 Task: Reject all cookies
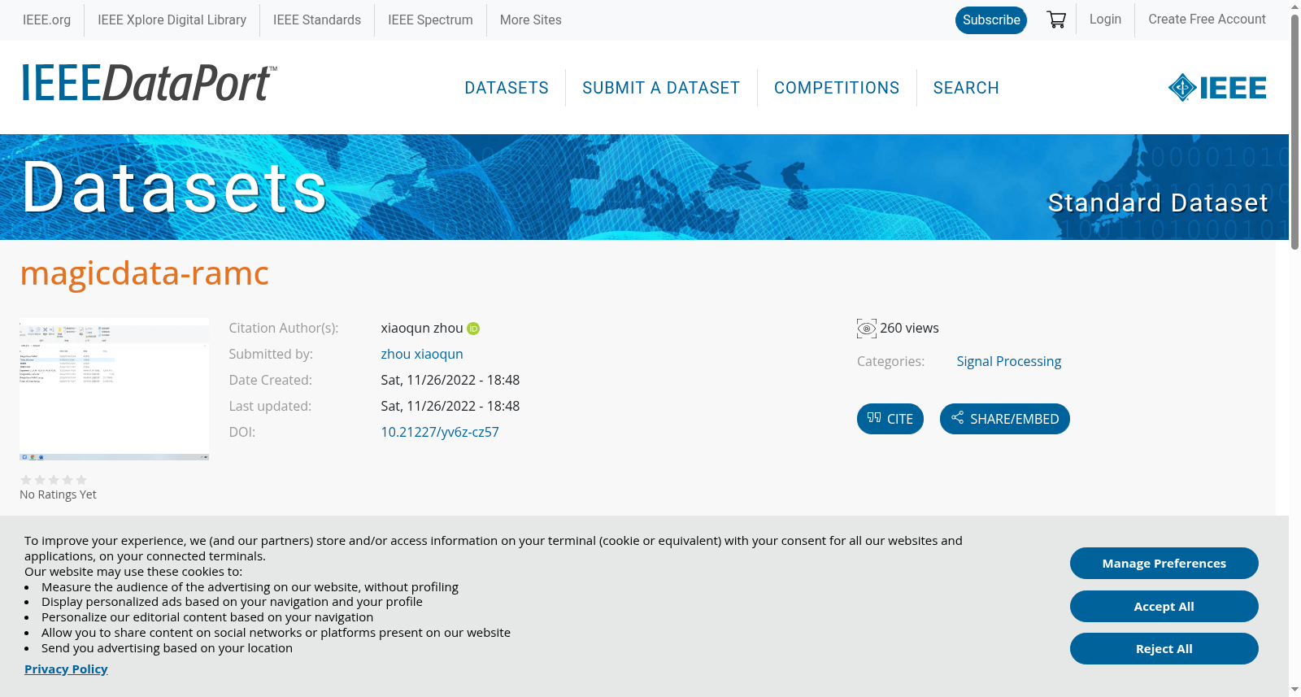click(x=1164, y=648)
